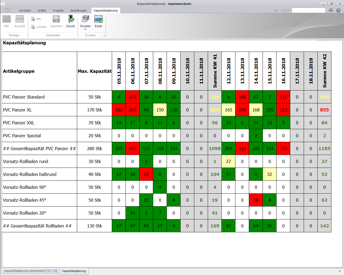Click the binoculars search icon

pyautogui.click(x=331, y=10)
